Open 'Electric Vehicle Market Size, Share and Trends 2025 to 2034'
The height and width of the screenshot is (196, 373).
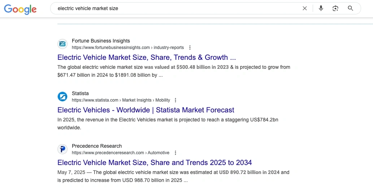[155, 163]
